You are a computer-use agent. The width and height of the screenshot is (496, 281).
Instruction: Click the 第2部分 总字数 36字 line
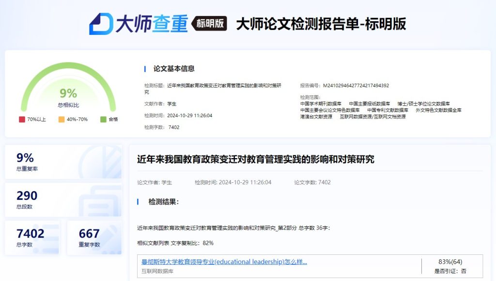(x=233, y=228)
